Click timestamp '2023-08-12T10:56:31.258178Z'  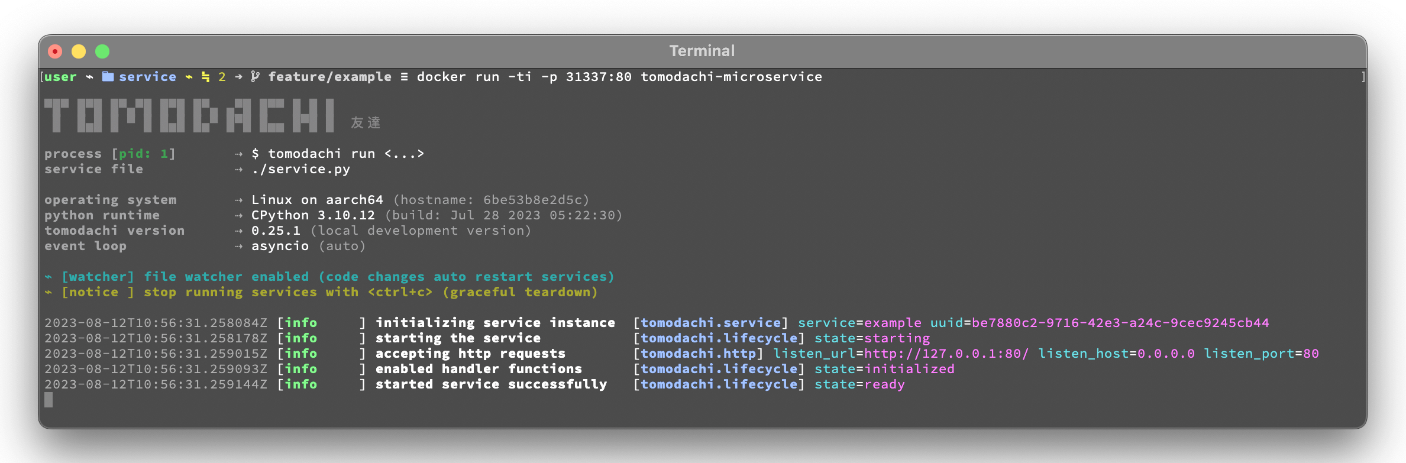[156, 338]
